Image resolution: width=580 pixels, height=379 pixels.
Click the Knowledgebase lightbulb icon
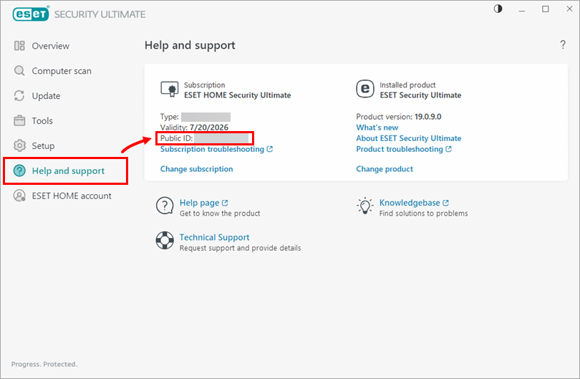pos(364,206)
